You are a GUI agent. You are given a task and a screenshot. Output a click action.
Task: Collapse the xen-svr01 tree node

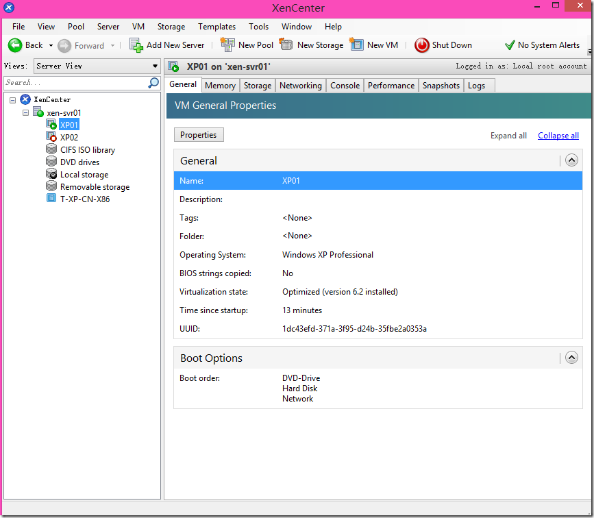[25, 112]
